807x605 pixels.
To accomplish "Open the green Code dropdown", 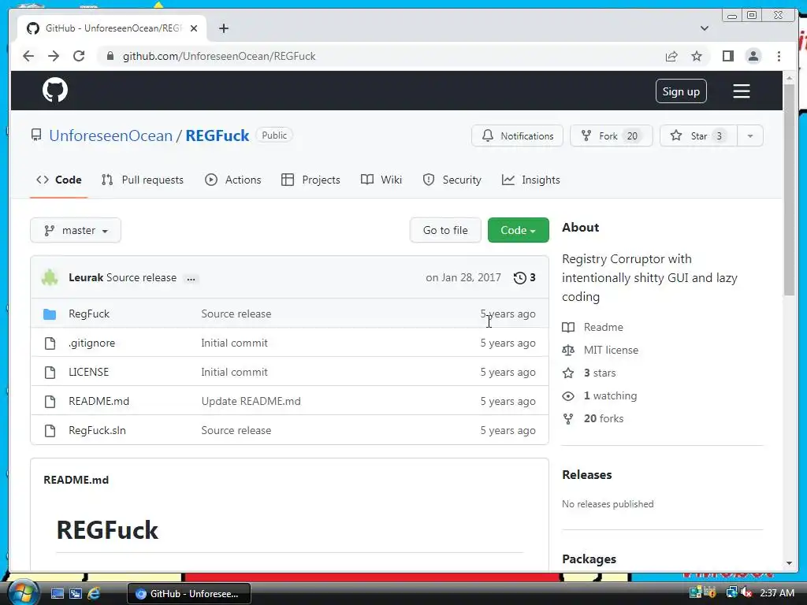I will click(519, 231).
